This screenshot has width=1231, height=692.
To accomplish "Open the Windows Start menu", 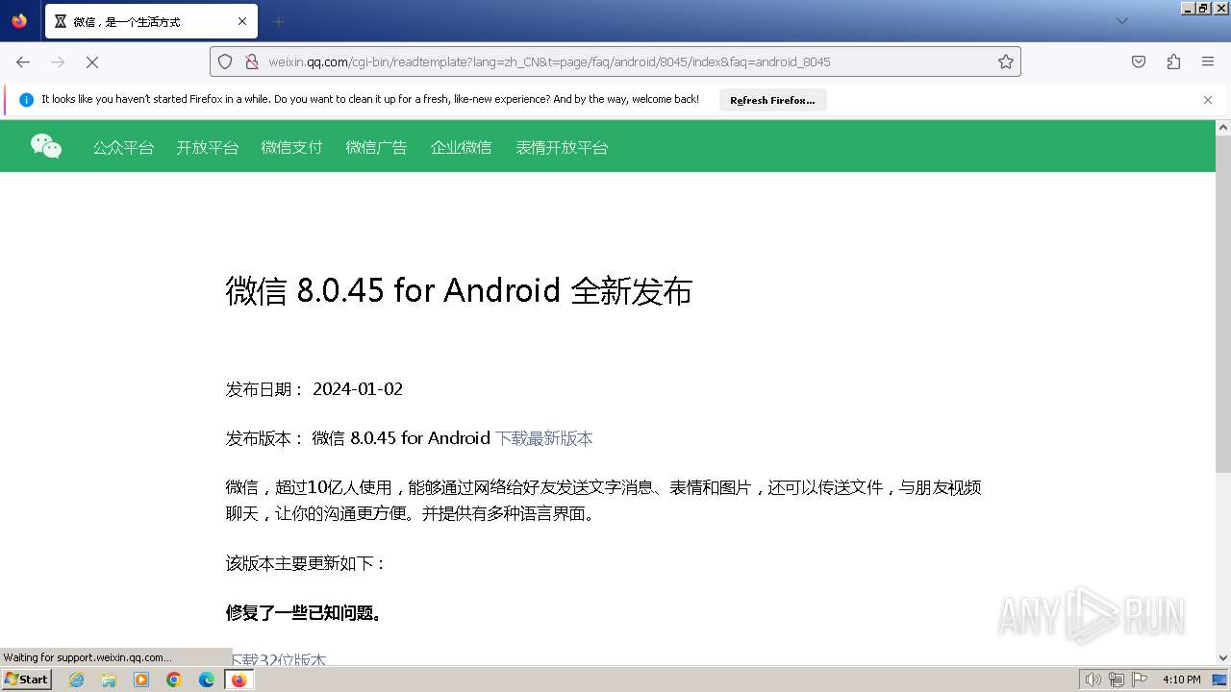I will pyautogui.click(x=26, y=679).
